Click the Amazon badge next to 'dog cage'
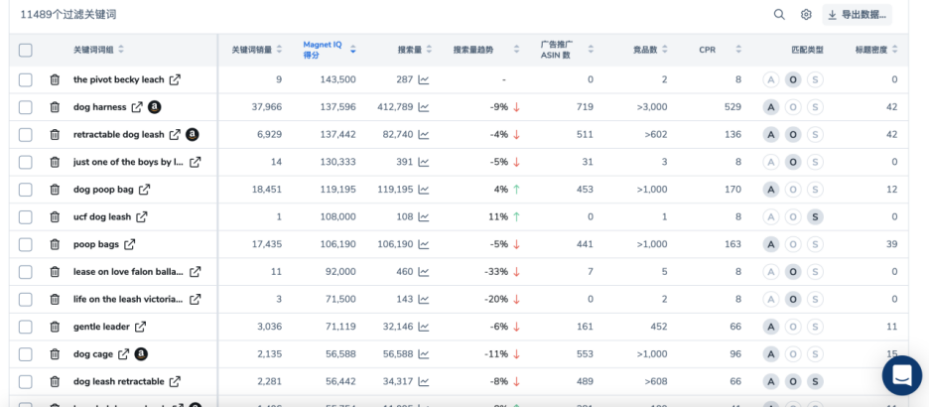The height and width of the screenshot is (407, 929). click(x=141, y=353)
